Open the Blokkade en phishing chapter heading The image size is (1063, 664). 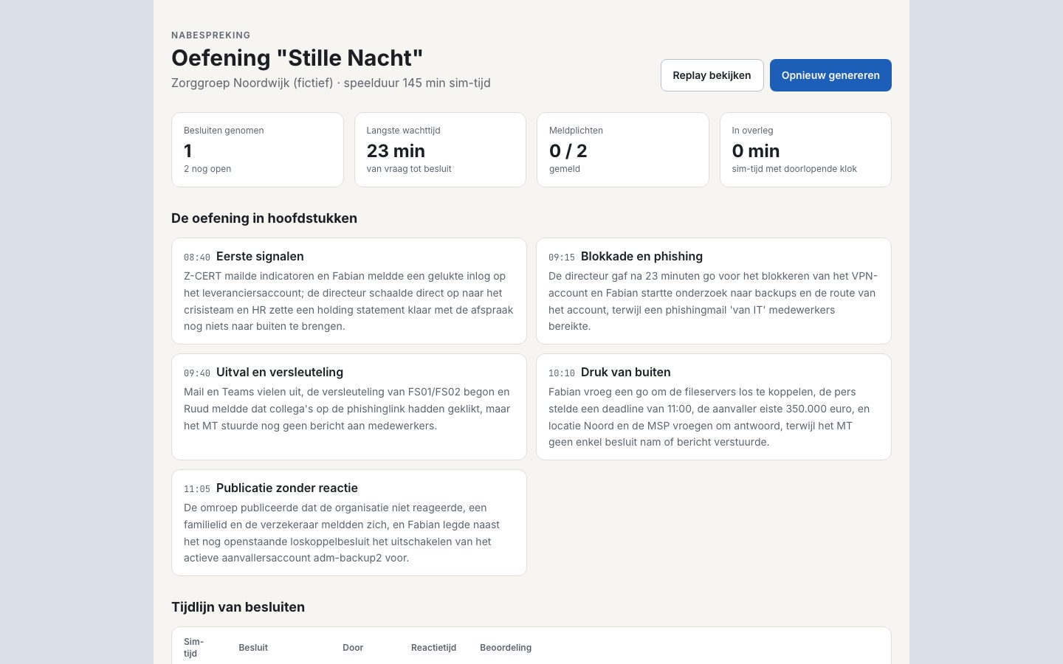coord(641,257)
